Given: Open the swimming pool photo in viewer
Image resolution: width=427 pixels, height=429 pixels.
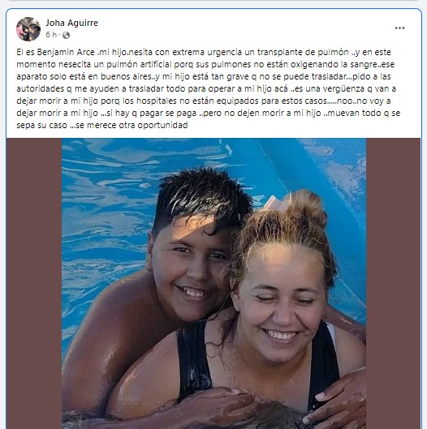Looking at the screenshot, I should pyautogui.click(x=214, y=284).
